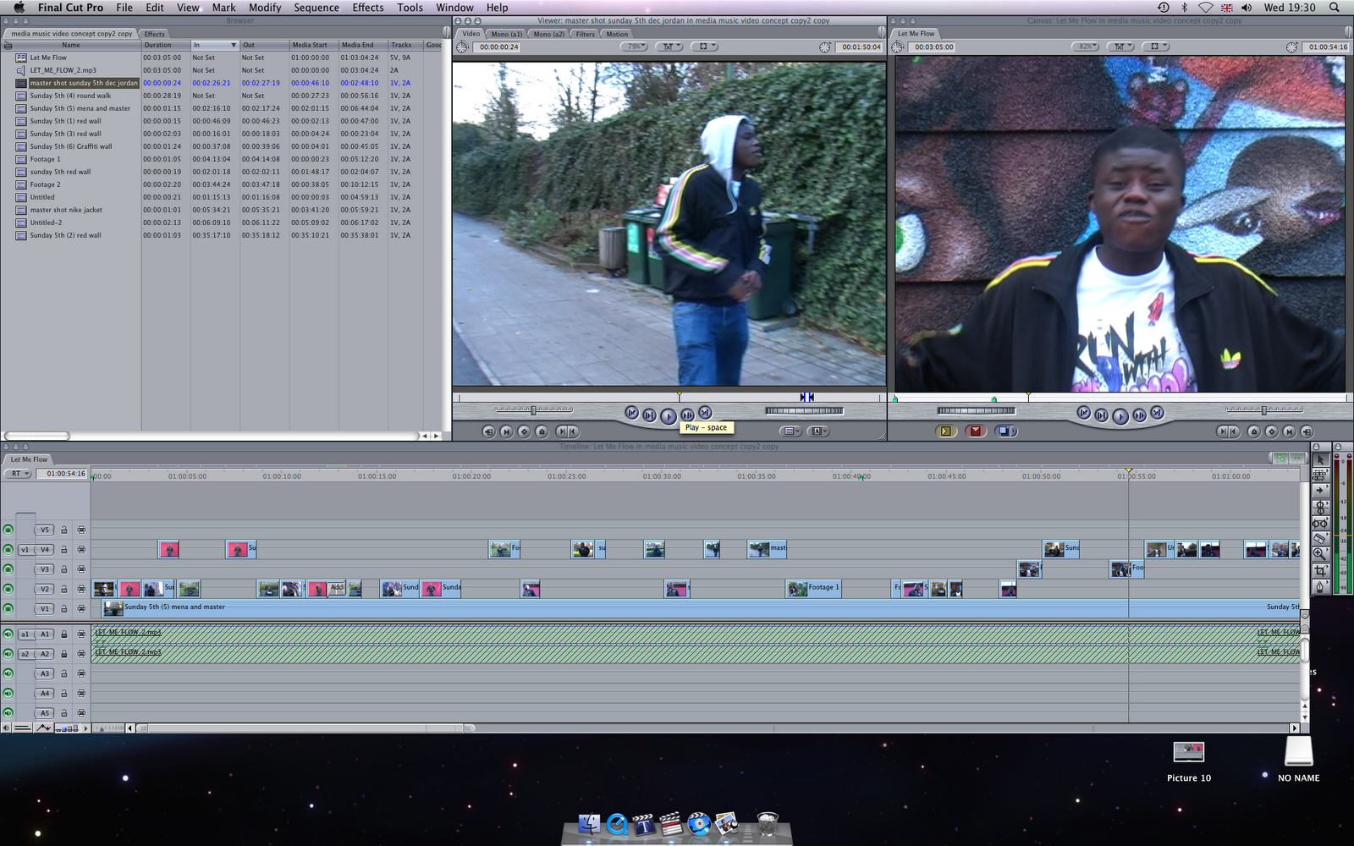Play the clip in the Viewer

coord(669,415)
